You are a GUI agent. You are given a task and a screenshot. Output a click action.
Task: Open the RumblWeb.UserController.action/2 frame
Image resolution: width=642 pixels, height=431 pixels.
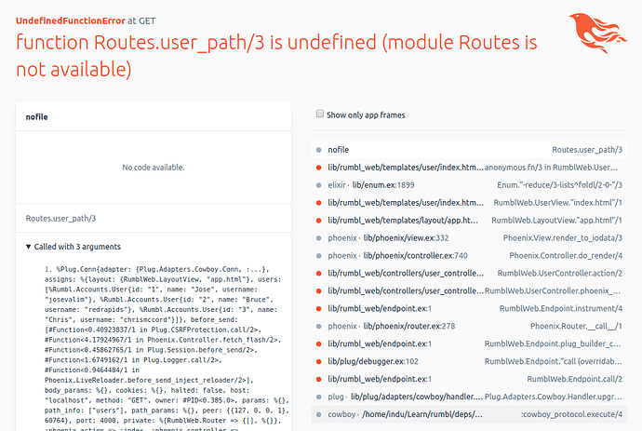(469, 273)
